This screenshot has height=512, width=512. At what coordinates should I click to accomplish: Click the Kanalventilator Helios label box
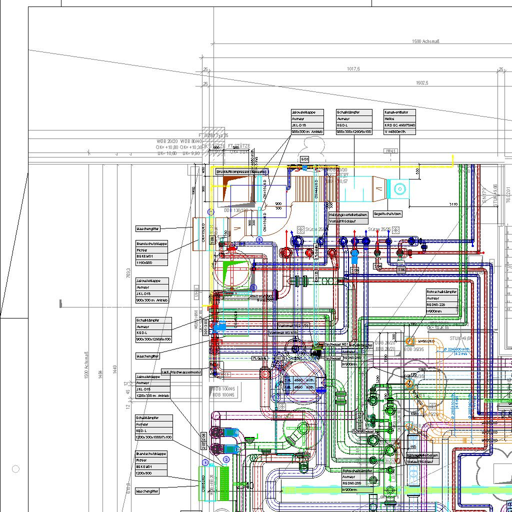pos(399,122)
